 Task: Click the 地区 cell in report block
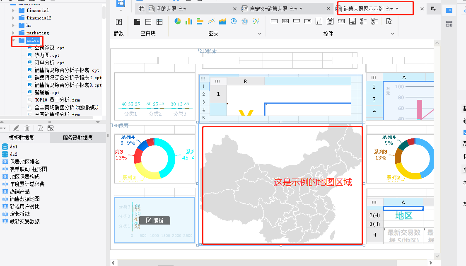(x=403, y=215)
